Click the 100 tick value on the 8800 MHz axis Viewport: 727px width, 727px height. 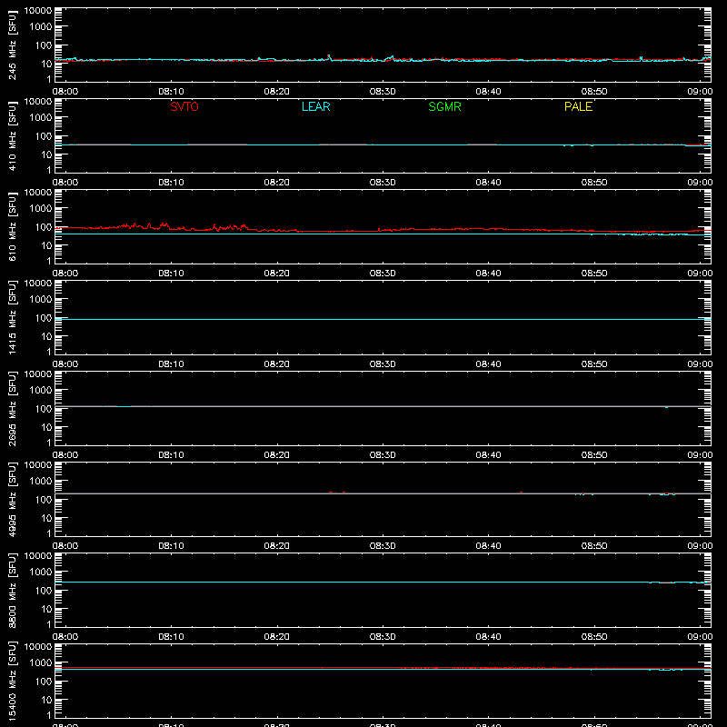[x=44, y=591]
